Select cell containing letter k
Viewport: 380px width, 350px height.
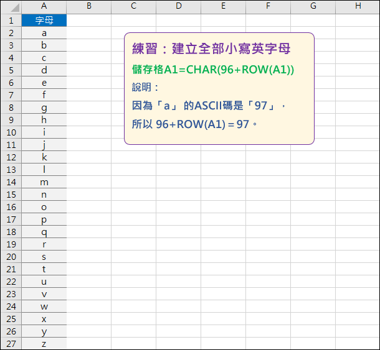pyautogui.click(x=44, y=157)
